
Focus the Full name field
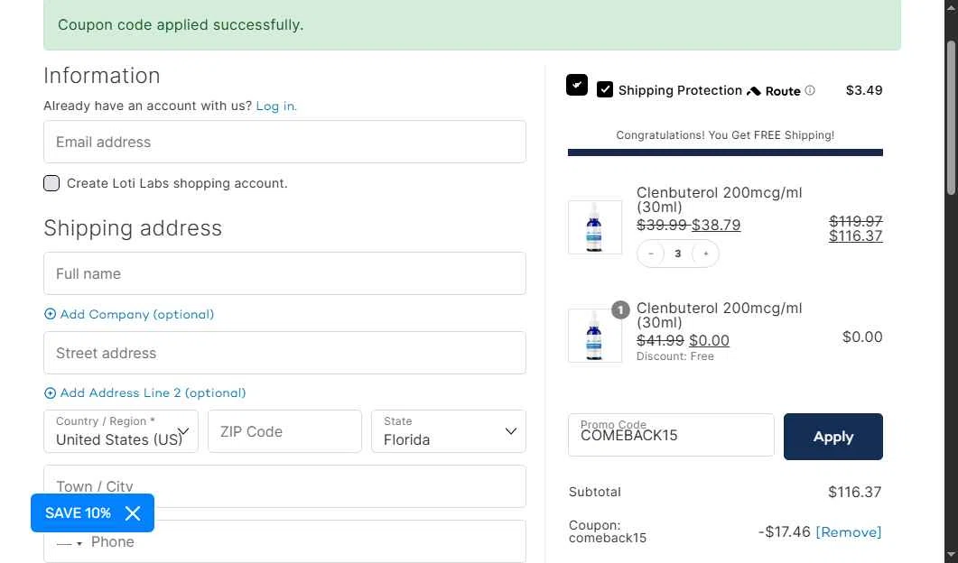pos(284,273)
